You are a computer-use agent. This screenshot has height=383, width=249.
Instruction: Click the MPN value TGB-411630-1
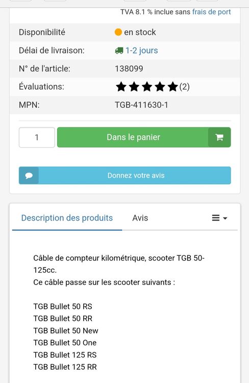point(141,105)
